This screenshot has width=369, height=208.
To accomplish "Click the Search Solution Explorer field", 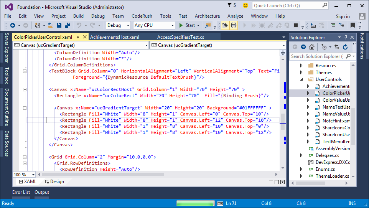I will pyautogui.click(x=315, y=56).
